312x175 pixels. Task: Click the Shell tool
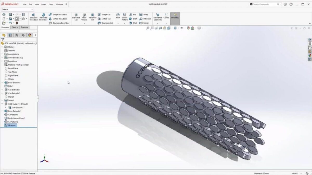pos(133,23)
